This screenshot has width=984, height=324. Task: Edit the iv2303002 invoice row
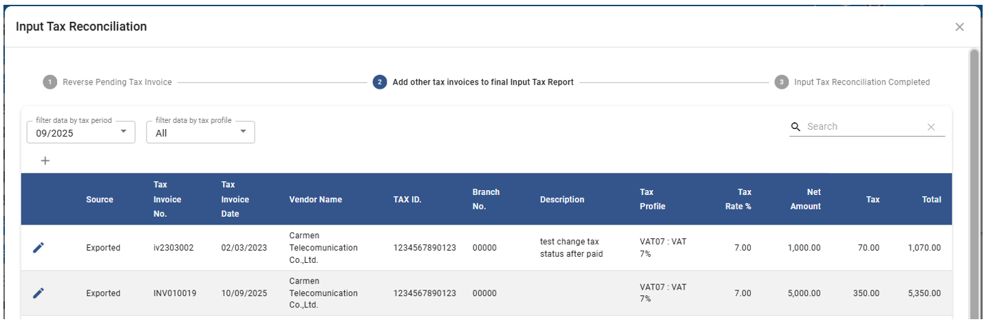pos(39,248)
